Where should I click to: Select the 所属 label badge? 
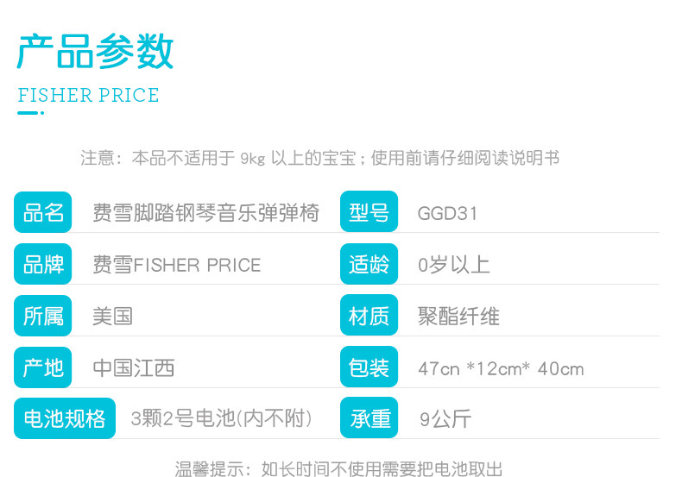point(43,316)
